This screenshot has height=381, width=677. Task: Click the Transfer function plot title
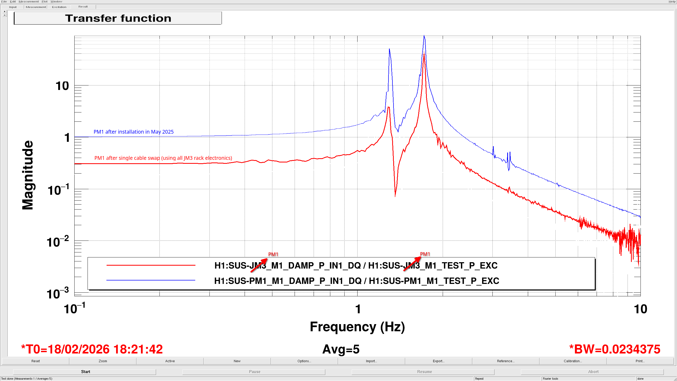click(118, 18)
